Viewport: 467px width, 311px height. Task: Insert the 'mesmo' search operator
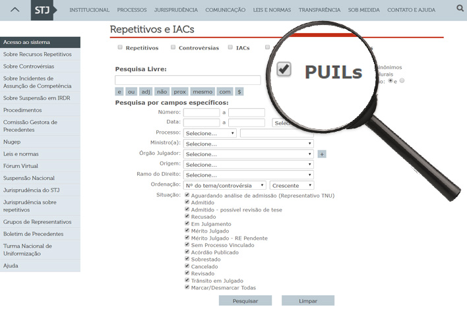click(x=202, y=92)
